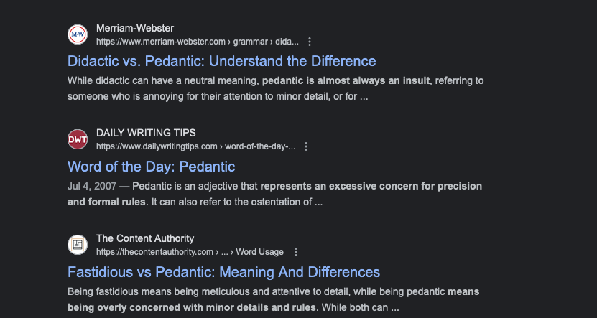Click the Merriam-Webster site favicon
The height and width of the screenshot is (318, 597).
click(78, 34)
